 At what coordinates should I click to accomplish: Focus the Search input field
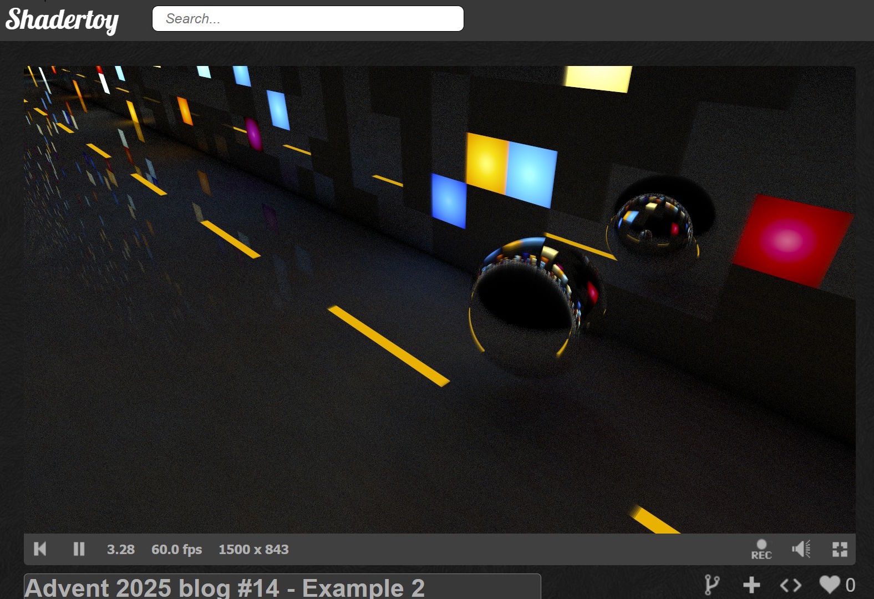308,19
